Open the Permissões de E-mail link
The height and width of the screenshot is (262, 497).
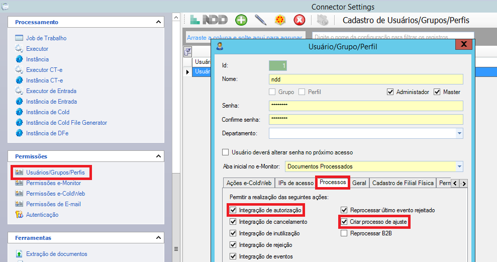pyautogui.click(x=53, y=204)
